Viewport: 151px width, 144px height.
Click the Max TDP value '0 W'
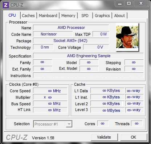(x=101, y=34)
